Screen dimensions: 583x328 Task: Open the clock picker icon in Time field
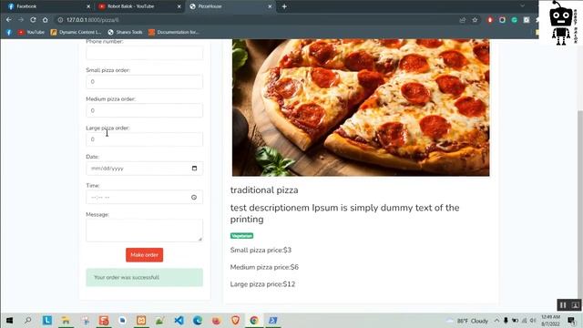(194, 198)
